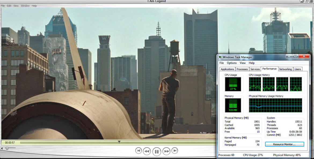The image size is (314, 159).
Task: Switch to the Services tab
Action: pyautogui.click(x=255, y=69)
